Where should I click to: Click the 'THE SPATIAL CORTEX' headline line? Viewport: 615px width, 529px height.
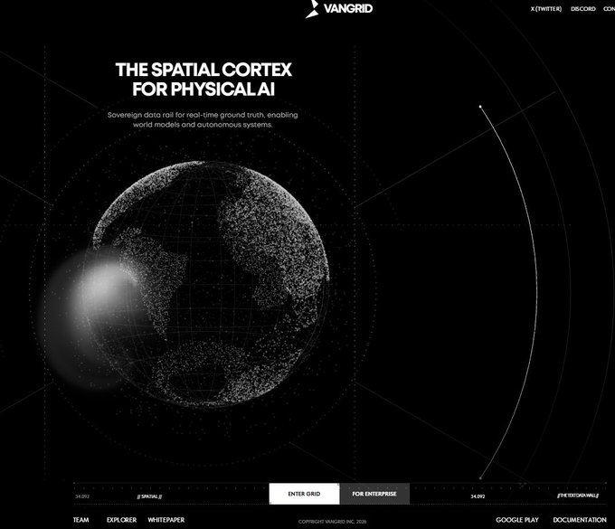pos(203,70)
